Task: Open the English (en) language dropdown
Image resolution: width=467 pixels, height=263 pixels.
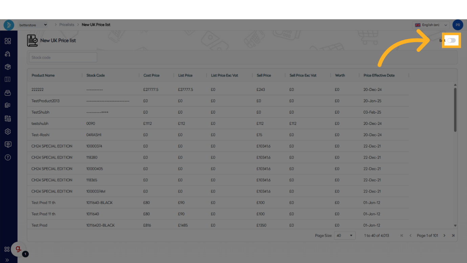Action: click(431, 25)
